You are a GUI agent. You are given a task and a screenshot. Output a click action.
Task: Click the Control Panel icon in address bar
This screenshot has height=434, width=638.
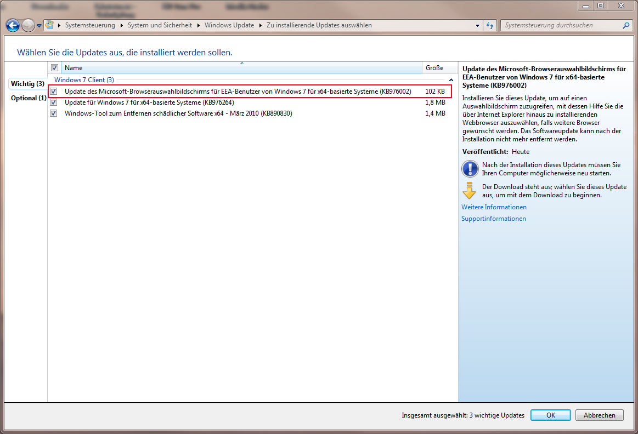49,25
